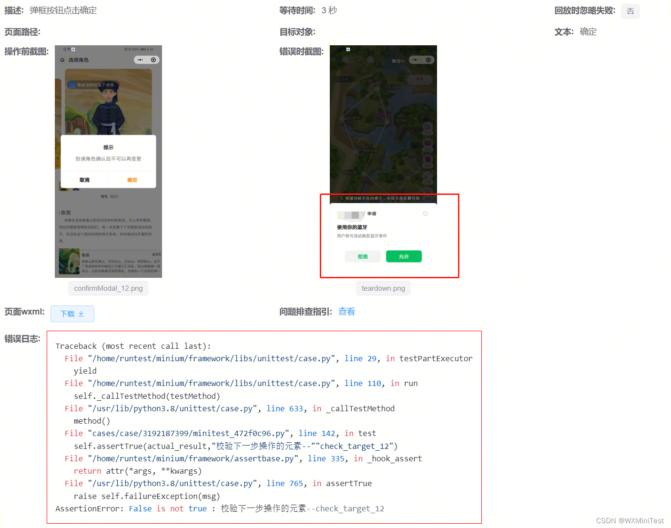Click the log line 'raise self.failureException(msg)'
This screenshot has height=528, width=671.
pos(147,496)
